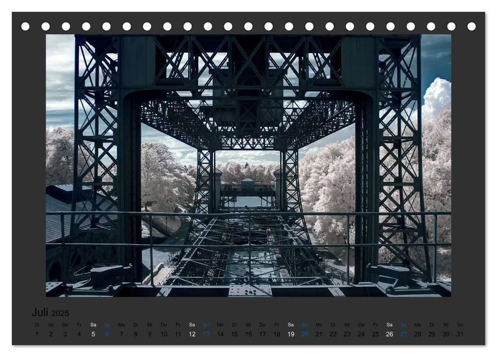497x357 pixels.
Task: Click date 10 under Do
Action: point(164,334)
